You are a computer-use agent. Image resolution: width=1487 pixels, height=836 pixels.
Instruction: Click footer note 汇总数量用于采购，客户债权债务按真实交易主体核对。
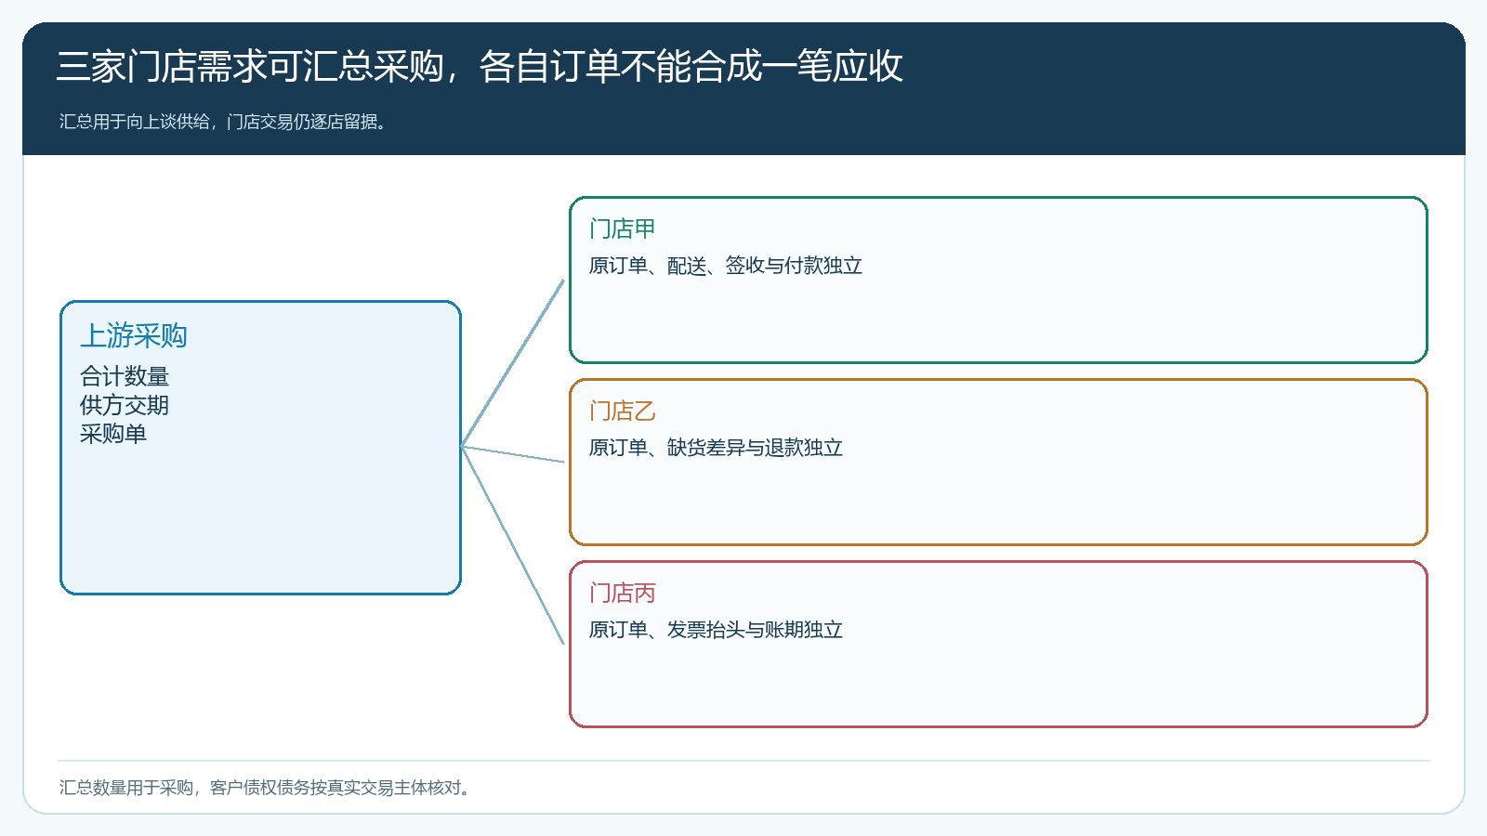coord(265,788)
